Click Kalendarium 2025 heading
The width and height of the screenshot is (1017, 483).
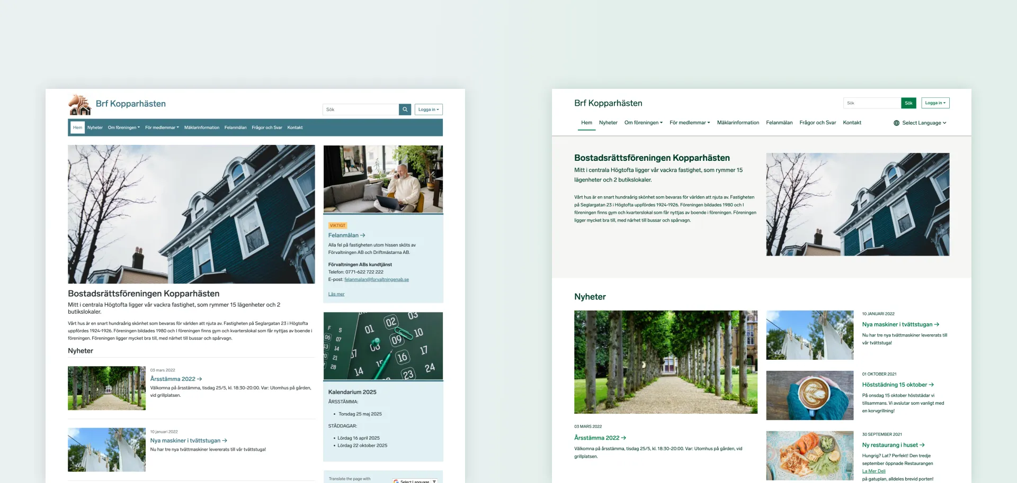[x=352, y=392]
